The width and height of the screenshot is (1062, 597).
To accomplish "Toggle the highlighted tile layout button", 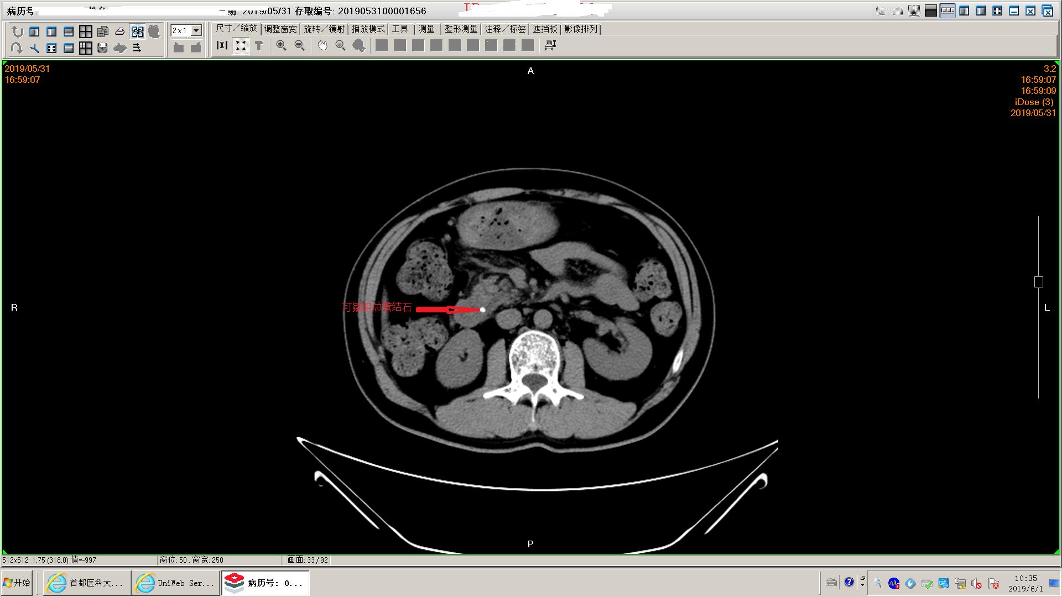I will (x=137, y=32).
